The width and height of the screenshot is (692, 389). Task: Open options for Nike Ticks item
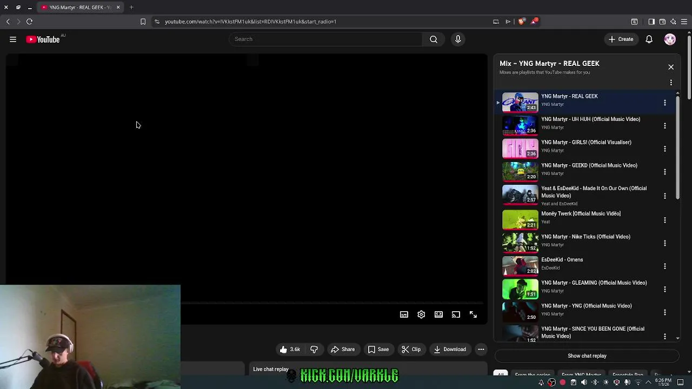point(665,244)
